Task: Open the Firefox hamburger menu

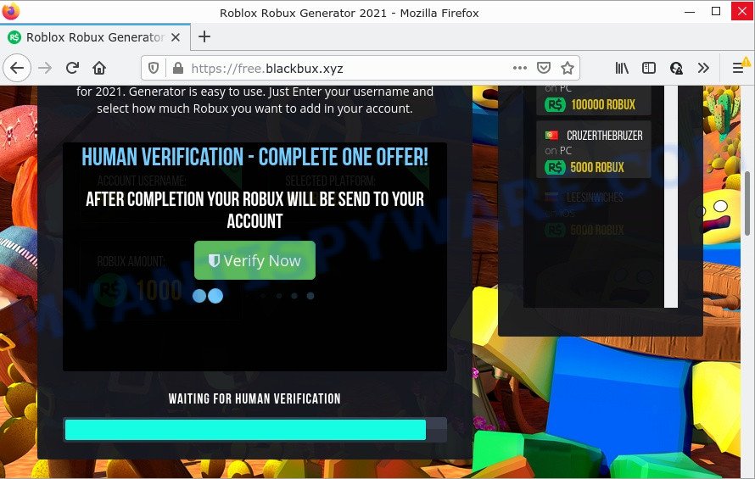Action: 738,69
